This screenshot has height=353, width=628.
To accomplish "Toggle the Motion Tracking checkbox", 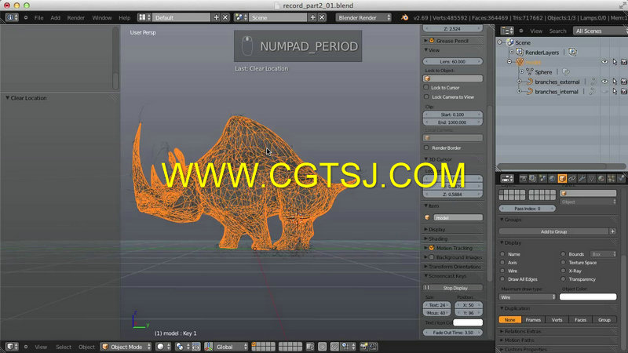I will point(432,248).
